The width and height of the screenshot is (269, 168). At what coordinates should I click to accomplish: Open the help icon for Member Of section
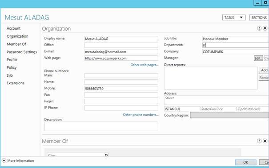point(259,141)
